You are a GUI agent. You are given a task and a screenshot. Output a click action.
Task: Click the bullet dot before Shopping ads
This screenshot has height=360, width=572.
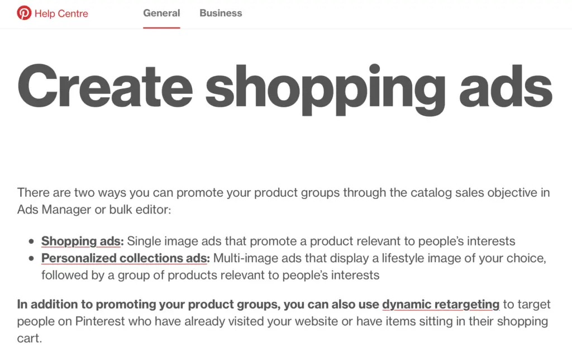[x=31, y=242]
